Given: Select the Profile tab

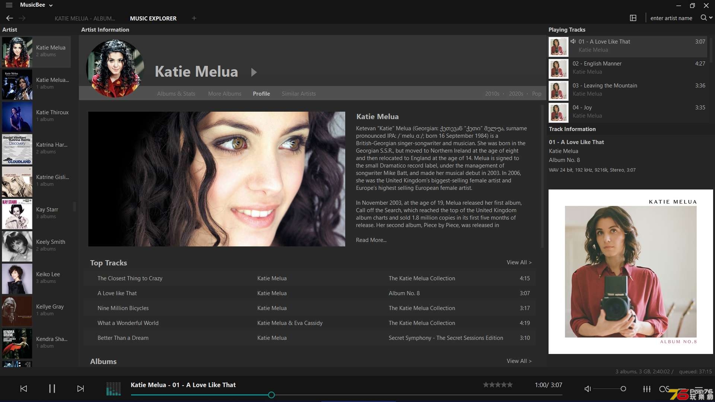Looking at the screenshot, I should click(x=261, y=94).
